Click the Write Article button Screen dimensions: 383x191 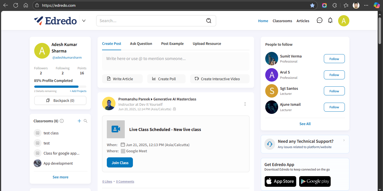tap(122, 79)
